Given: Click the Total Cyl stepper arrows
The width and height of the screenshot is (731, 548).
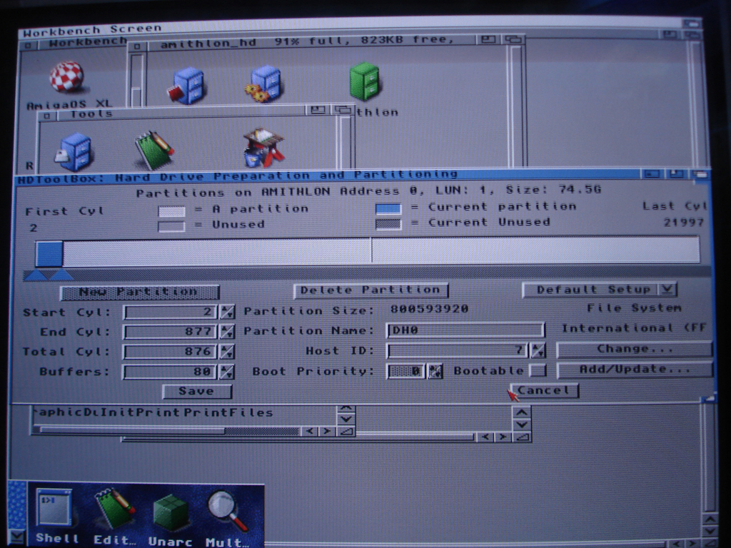Looking at the screenshot, I should (x=227, y=351).
